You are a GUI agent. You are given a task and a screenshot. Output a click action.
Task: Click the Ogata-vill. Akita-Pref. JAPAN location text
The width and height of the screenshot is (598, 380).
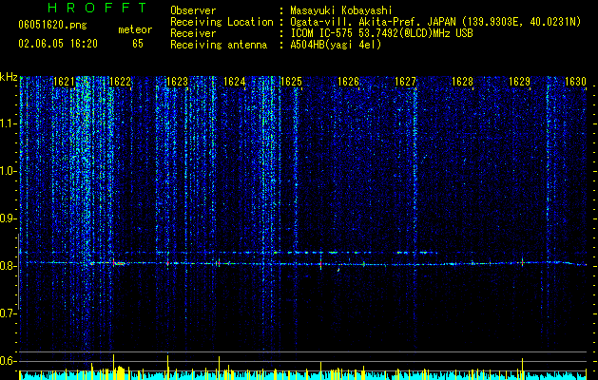pyautogui.click(x=435, y=23)
